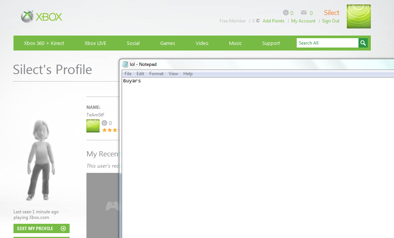394x238 pixels.
Task: Click the arrow icon on Edit My Profile
Action: (x=63, y=228)
